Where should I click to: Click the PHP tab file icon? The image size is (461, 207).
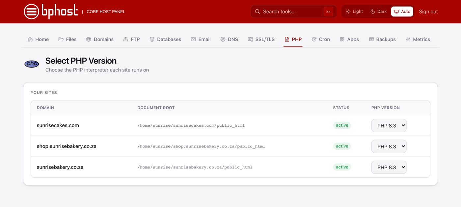(287, 39)
